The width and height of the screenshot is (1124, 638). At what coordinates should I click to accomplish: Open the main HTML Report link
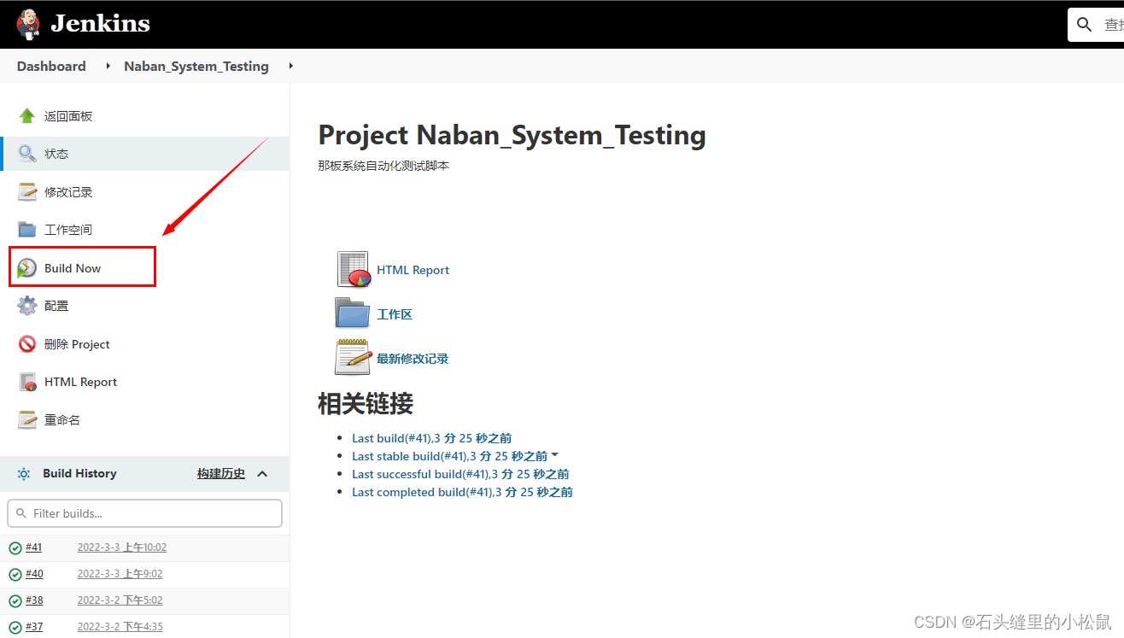pos(413,270)
